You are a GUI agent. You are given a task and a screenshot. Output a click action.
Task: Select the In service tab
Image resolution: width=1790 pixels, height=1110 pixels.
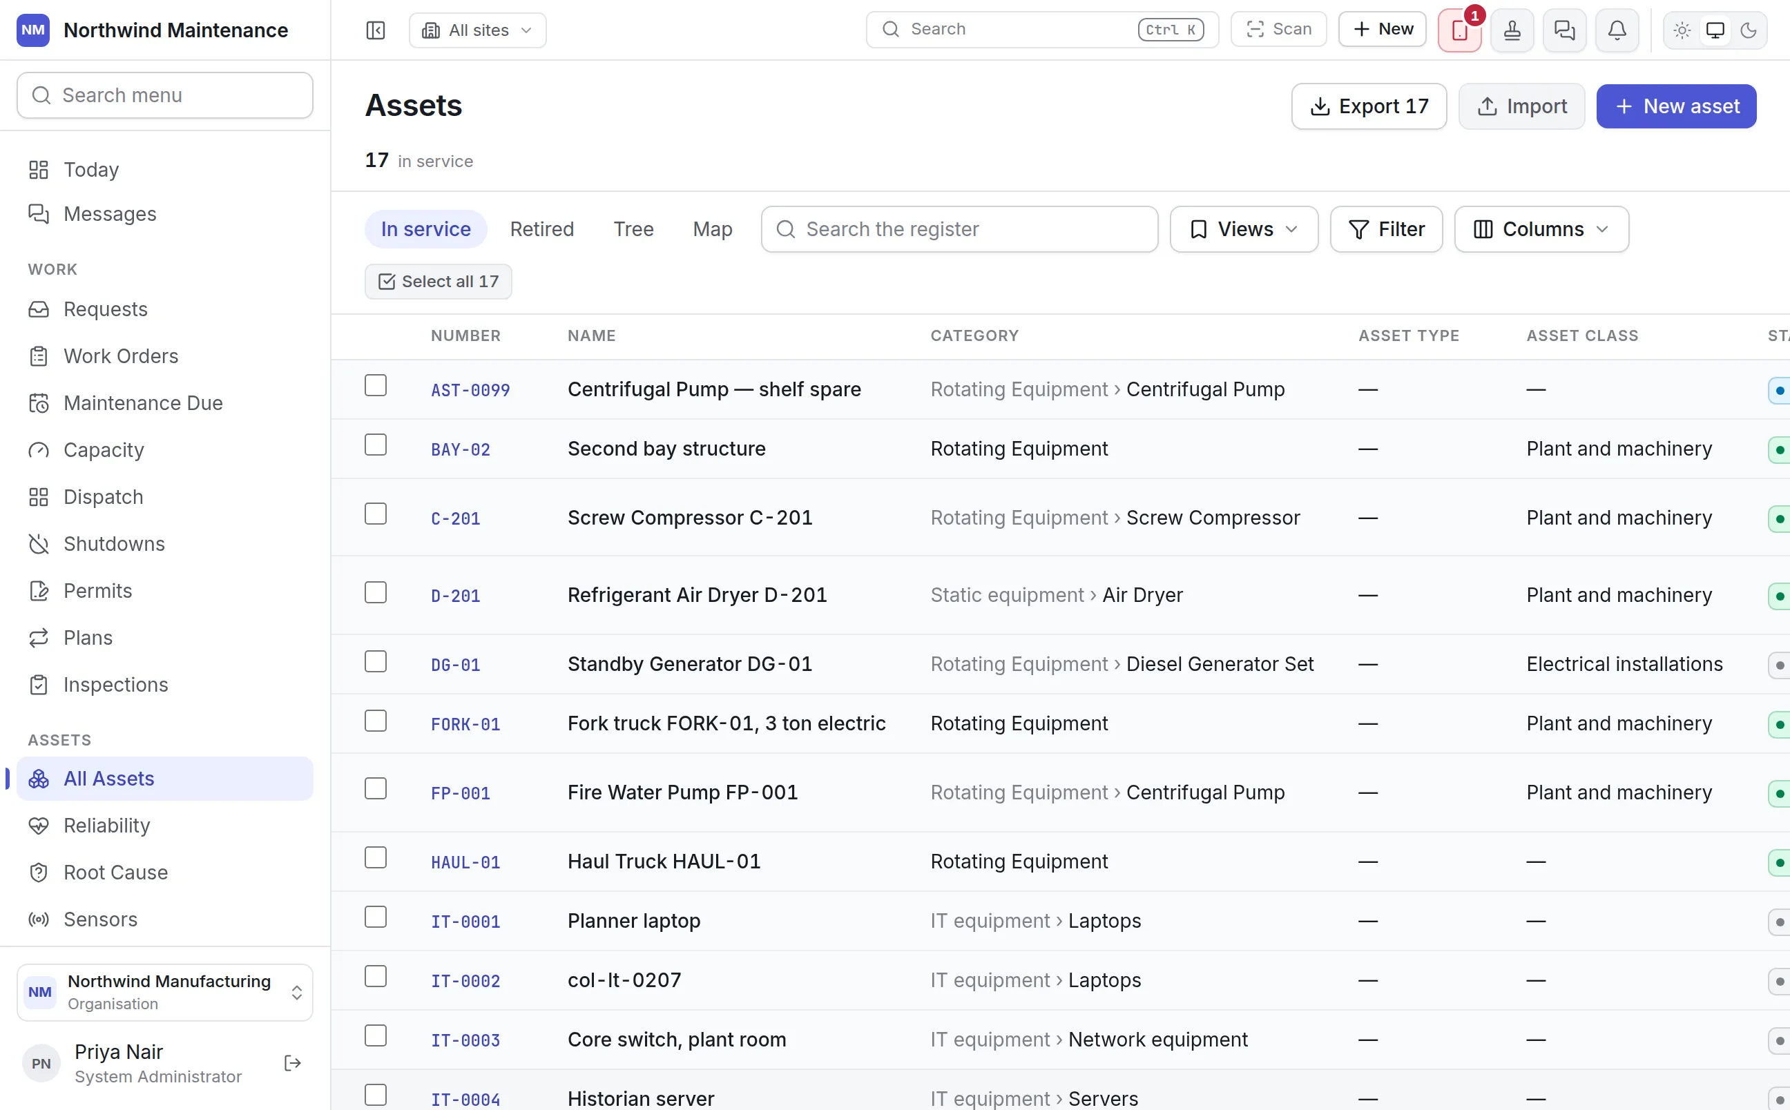click(426, 229)
